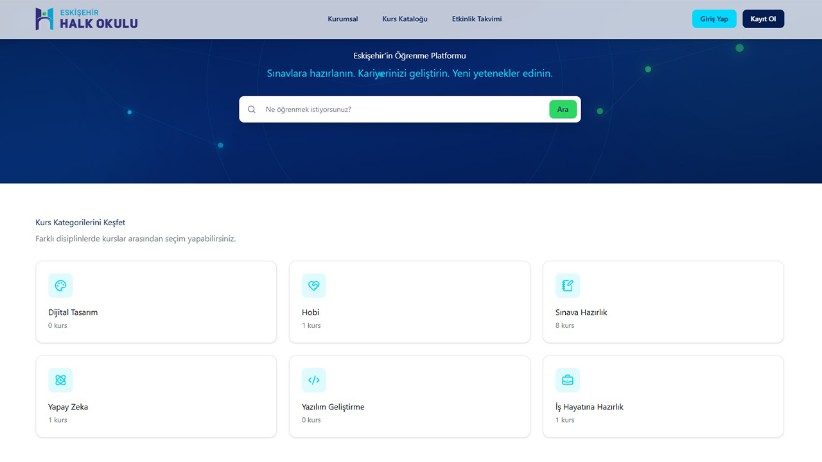Go to Etkinlik Takvimi page
Viewport: 822px width, 462px height.
click(x=477, y=19)
